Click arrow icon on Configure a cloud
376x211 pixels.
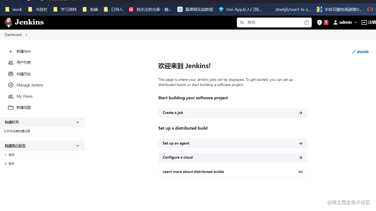[x=300, y=158]
